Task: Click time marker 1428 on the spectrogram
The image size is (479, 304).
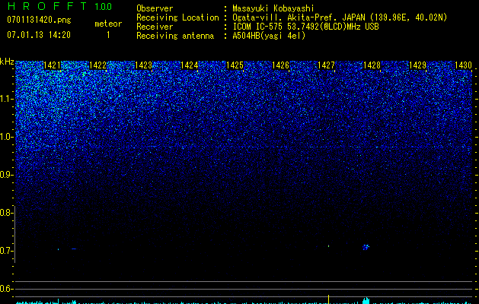Action: tap(372, 65)
